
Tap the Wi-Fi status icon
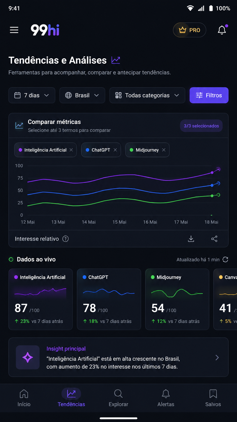click(x=190, y=8)
